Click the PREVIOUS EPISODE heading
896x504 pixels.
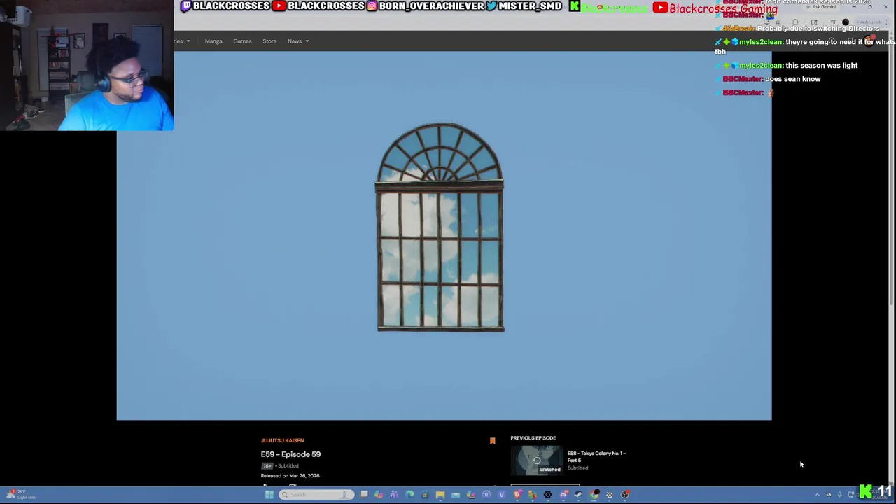[533, 438]
